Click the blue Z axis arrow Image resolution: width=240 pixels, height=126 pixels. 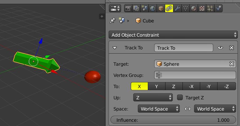[x=40, y=41]
